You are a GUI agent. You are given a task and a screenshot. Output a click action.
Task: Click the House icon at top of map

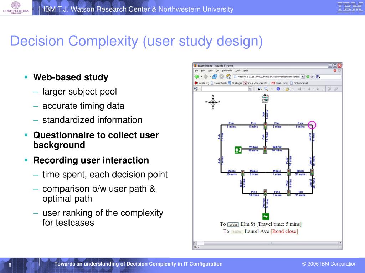click(265, 98)
